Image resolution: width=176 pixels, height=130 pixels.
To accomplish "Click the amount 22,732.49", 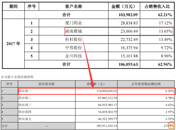I will [x=129, y=40].
